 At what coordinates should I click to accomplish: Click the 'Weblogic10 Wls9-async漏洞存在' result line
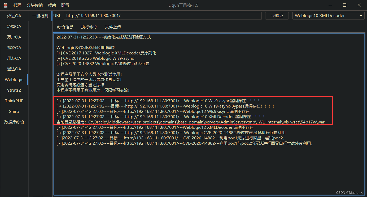coord(158,101)
